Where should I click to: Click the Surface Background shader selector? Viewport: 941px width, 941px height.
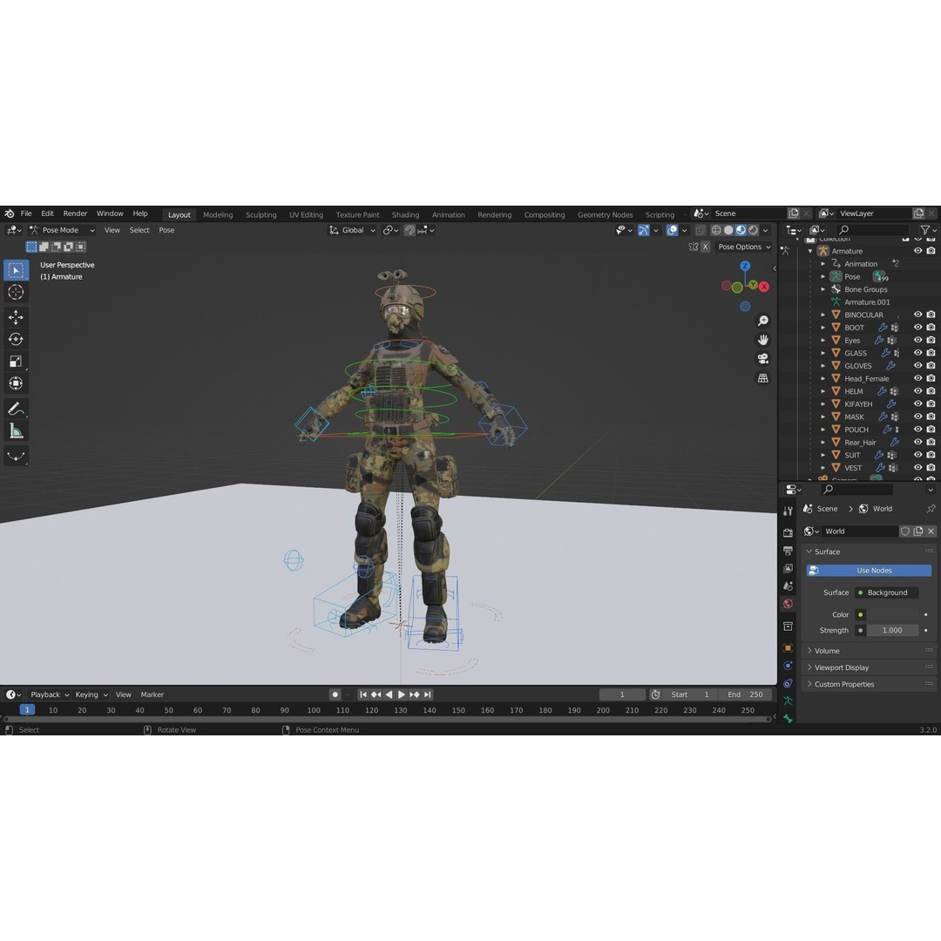point(886,593)
